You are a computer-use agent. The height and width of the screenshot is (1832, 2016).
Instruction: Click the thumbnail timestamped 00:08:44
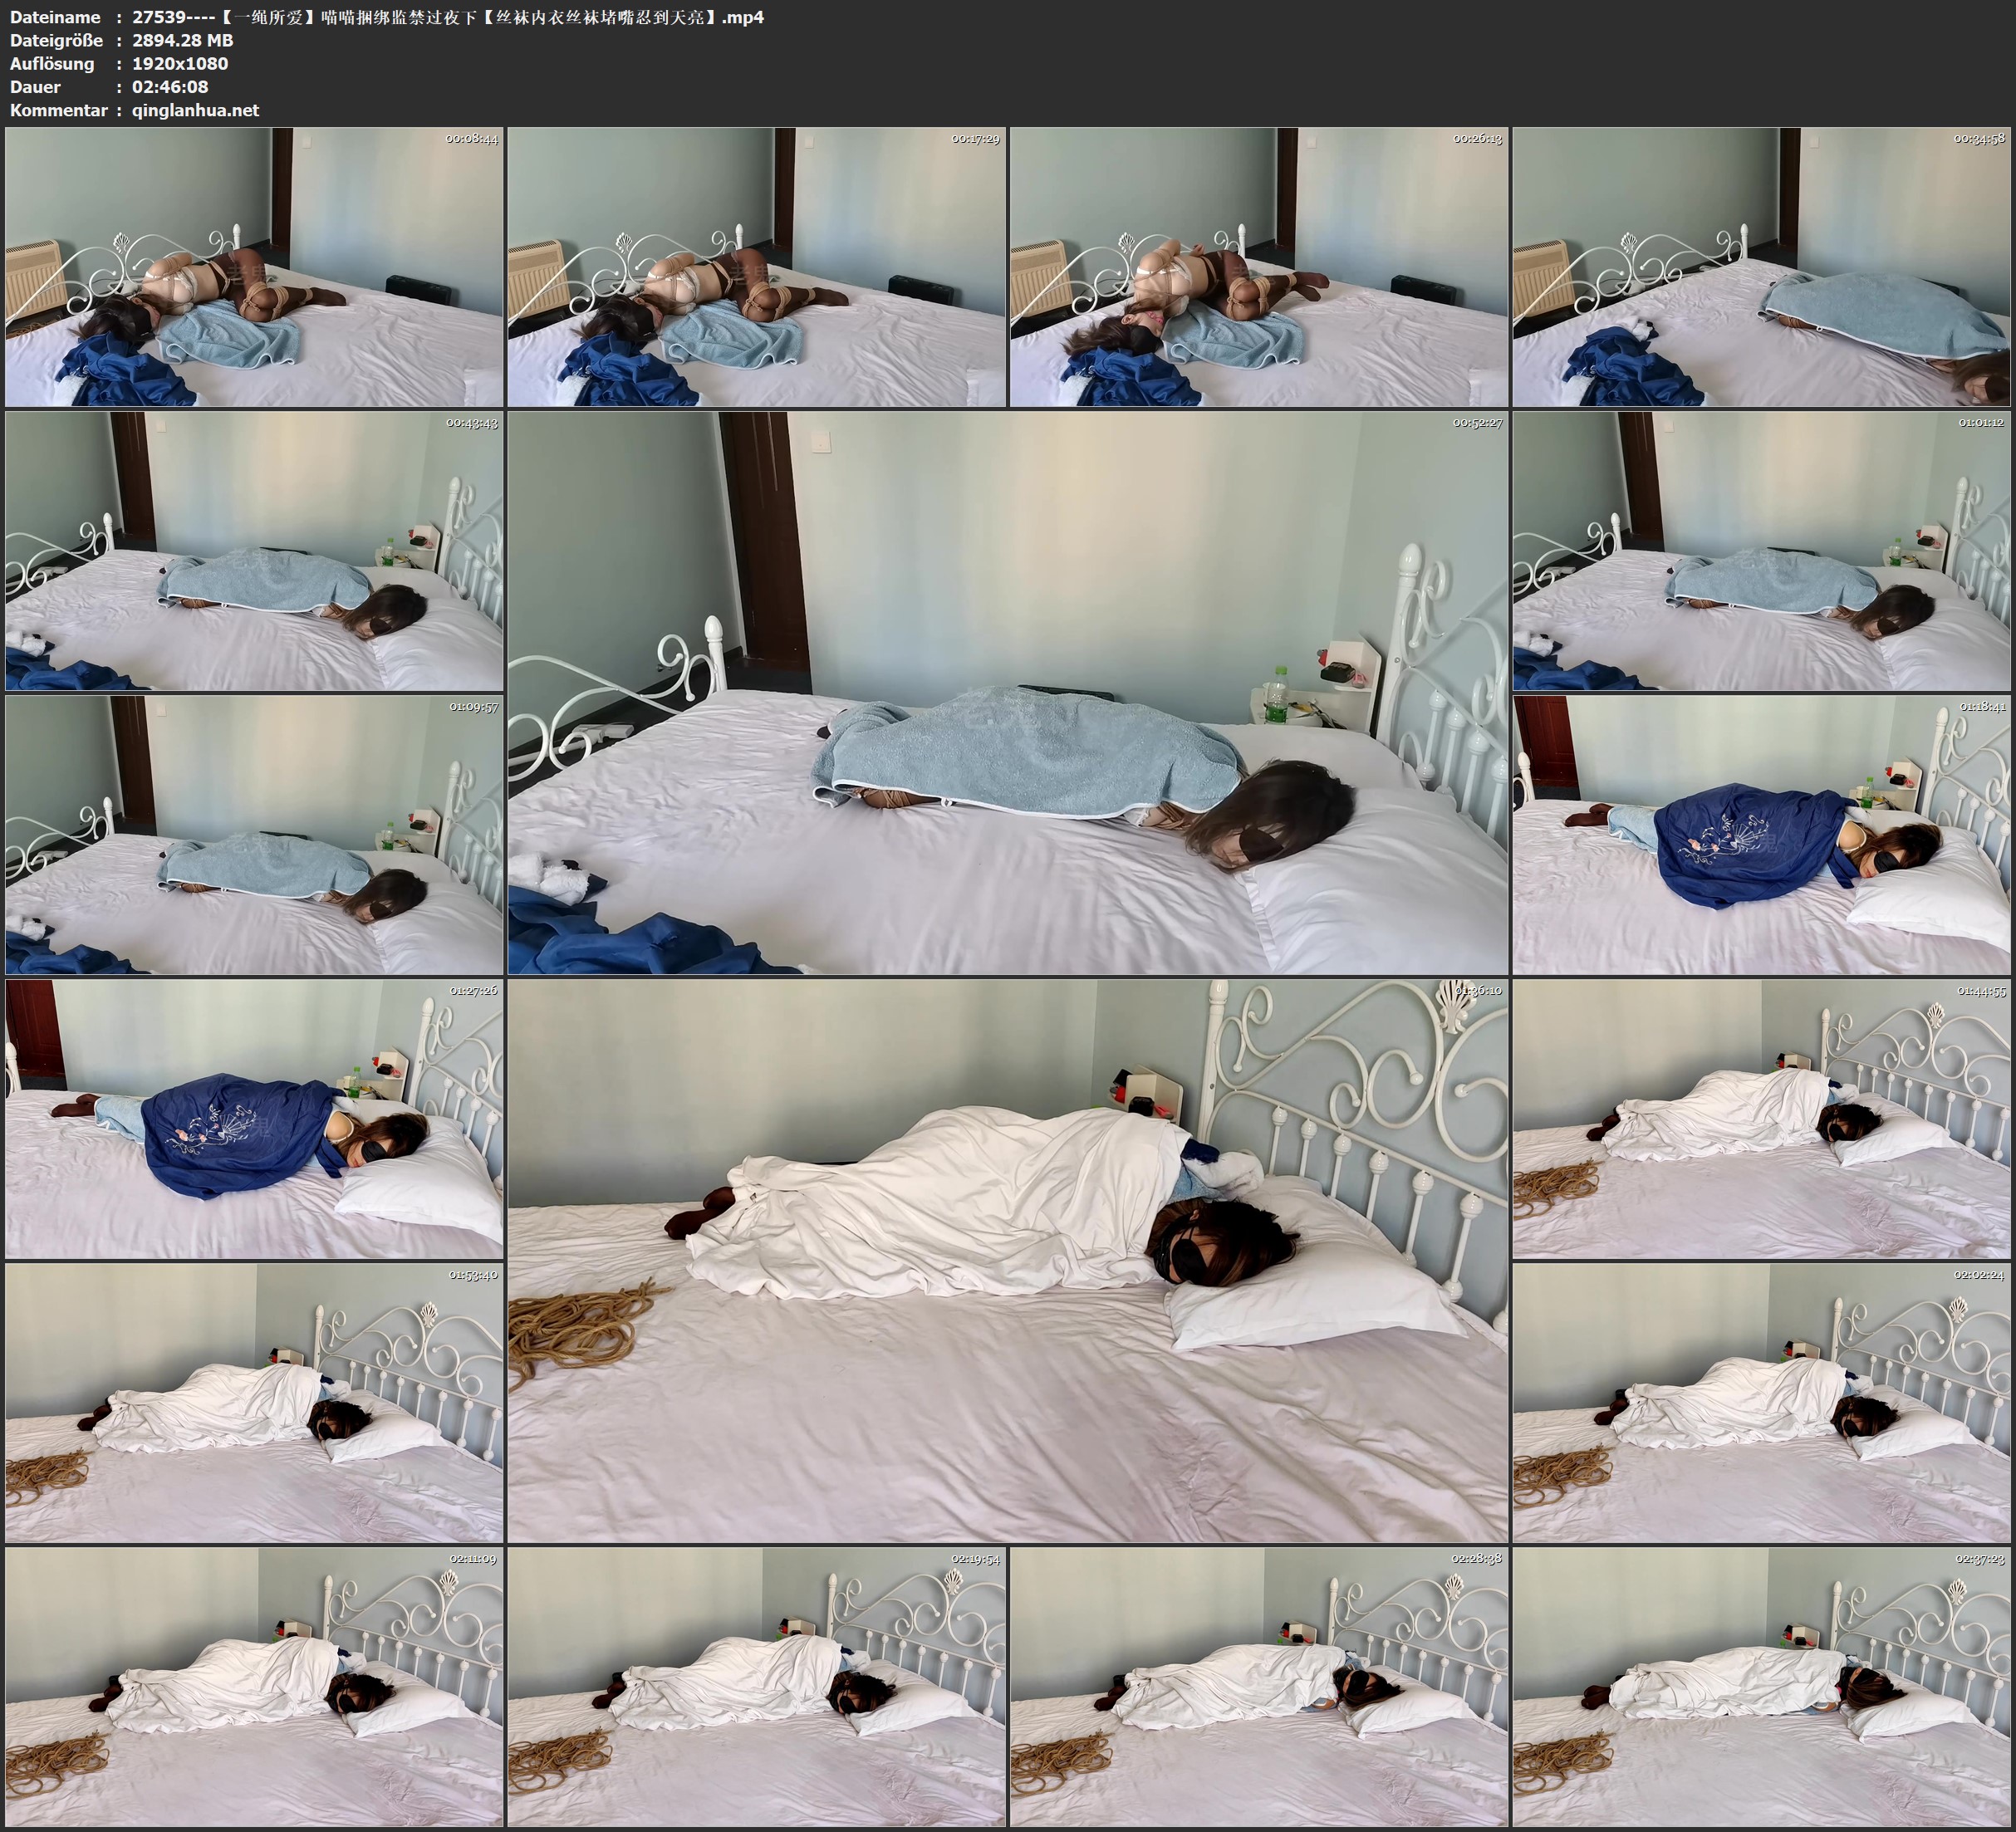tap(254, 267)
